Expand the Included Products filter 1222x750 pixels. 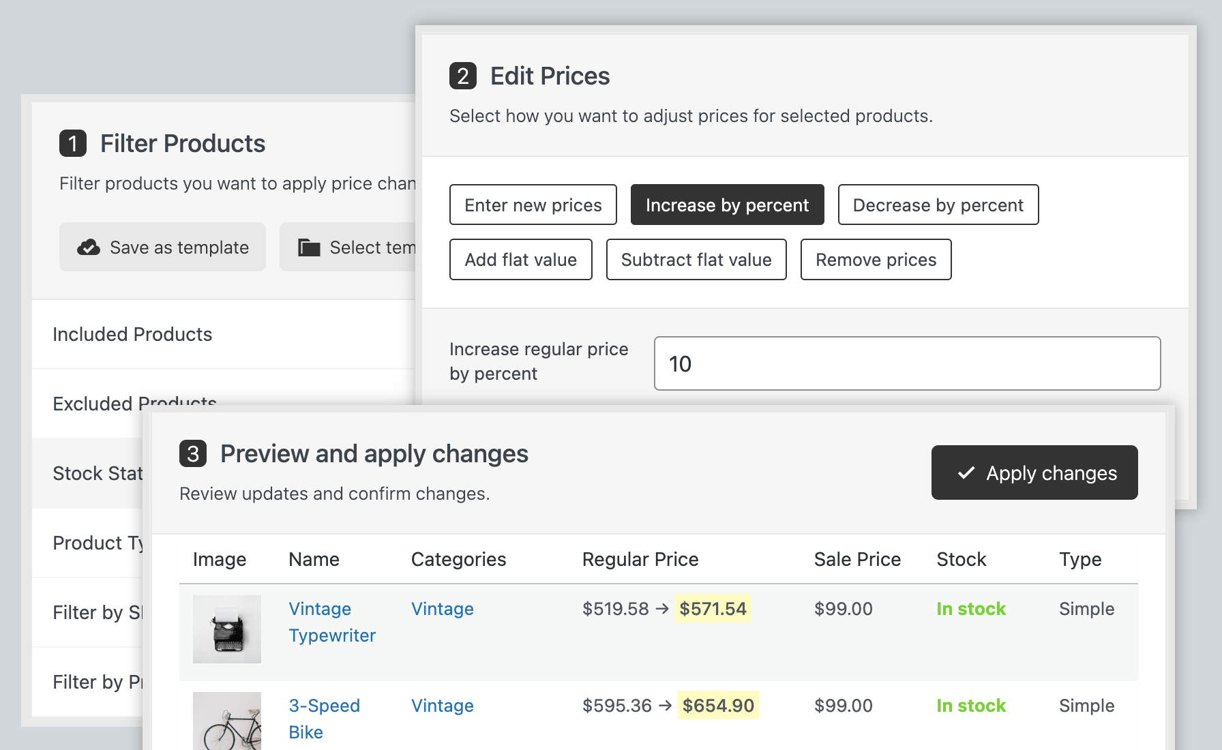(132, 334)
